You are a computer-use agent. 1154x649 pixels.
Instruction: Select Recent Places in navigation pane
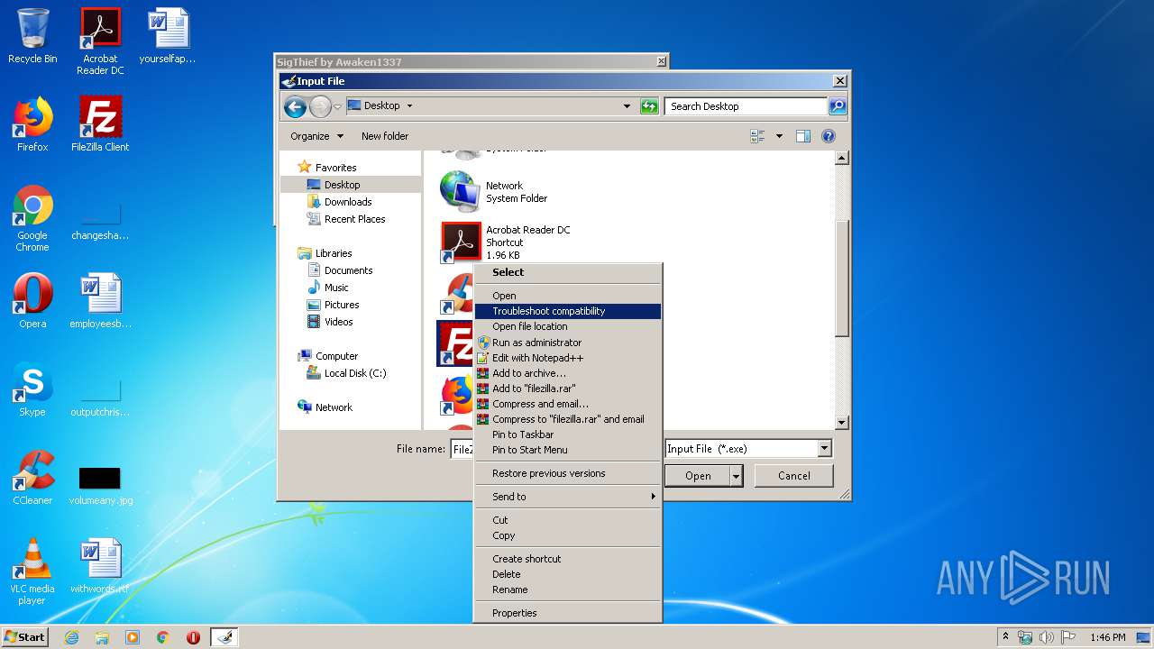[x=354, y=219]
